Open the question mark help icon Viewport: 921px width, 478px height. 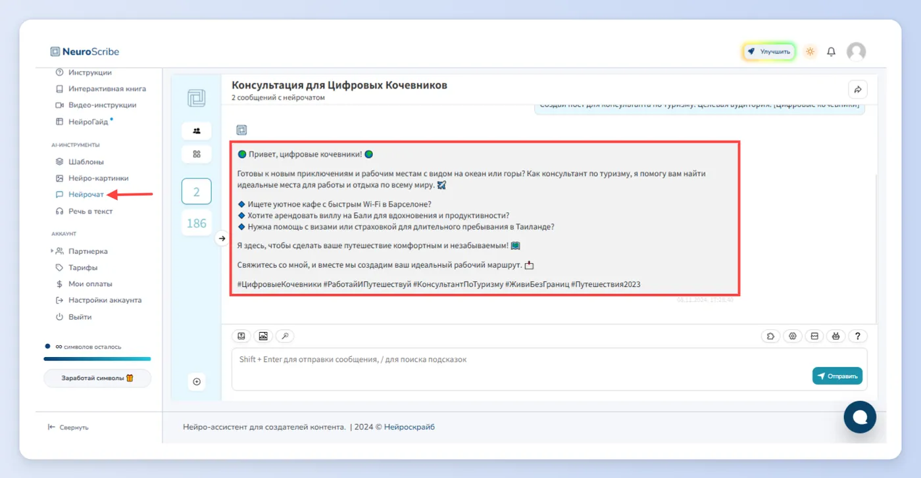[858, 336]
